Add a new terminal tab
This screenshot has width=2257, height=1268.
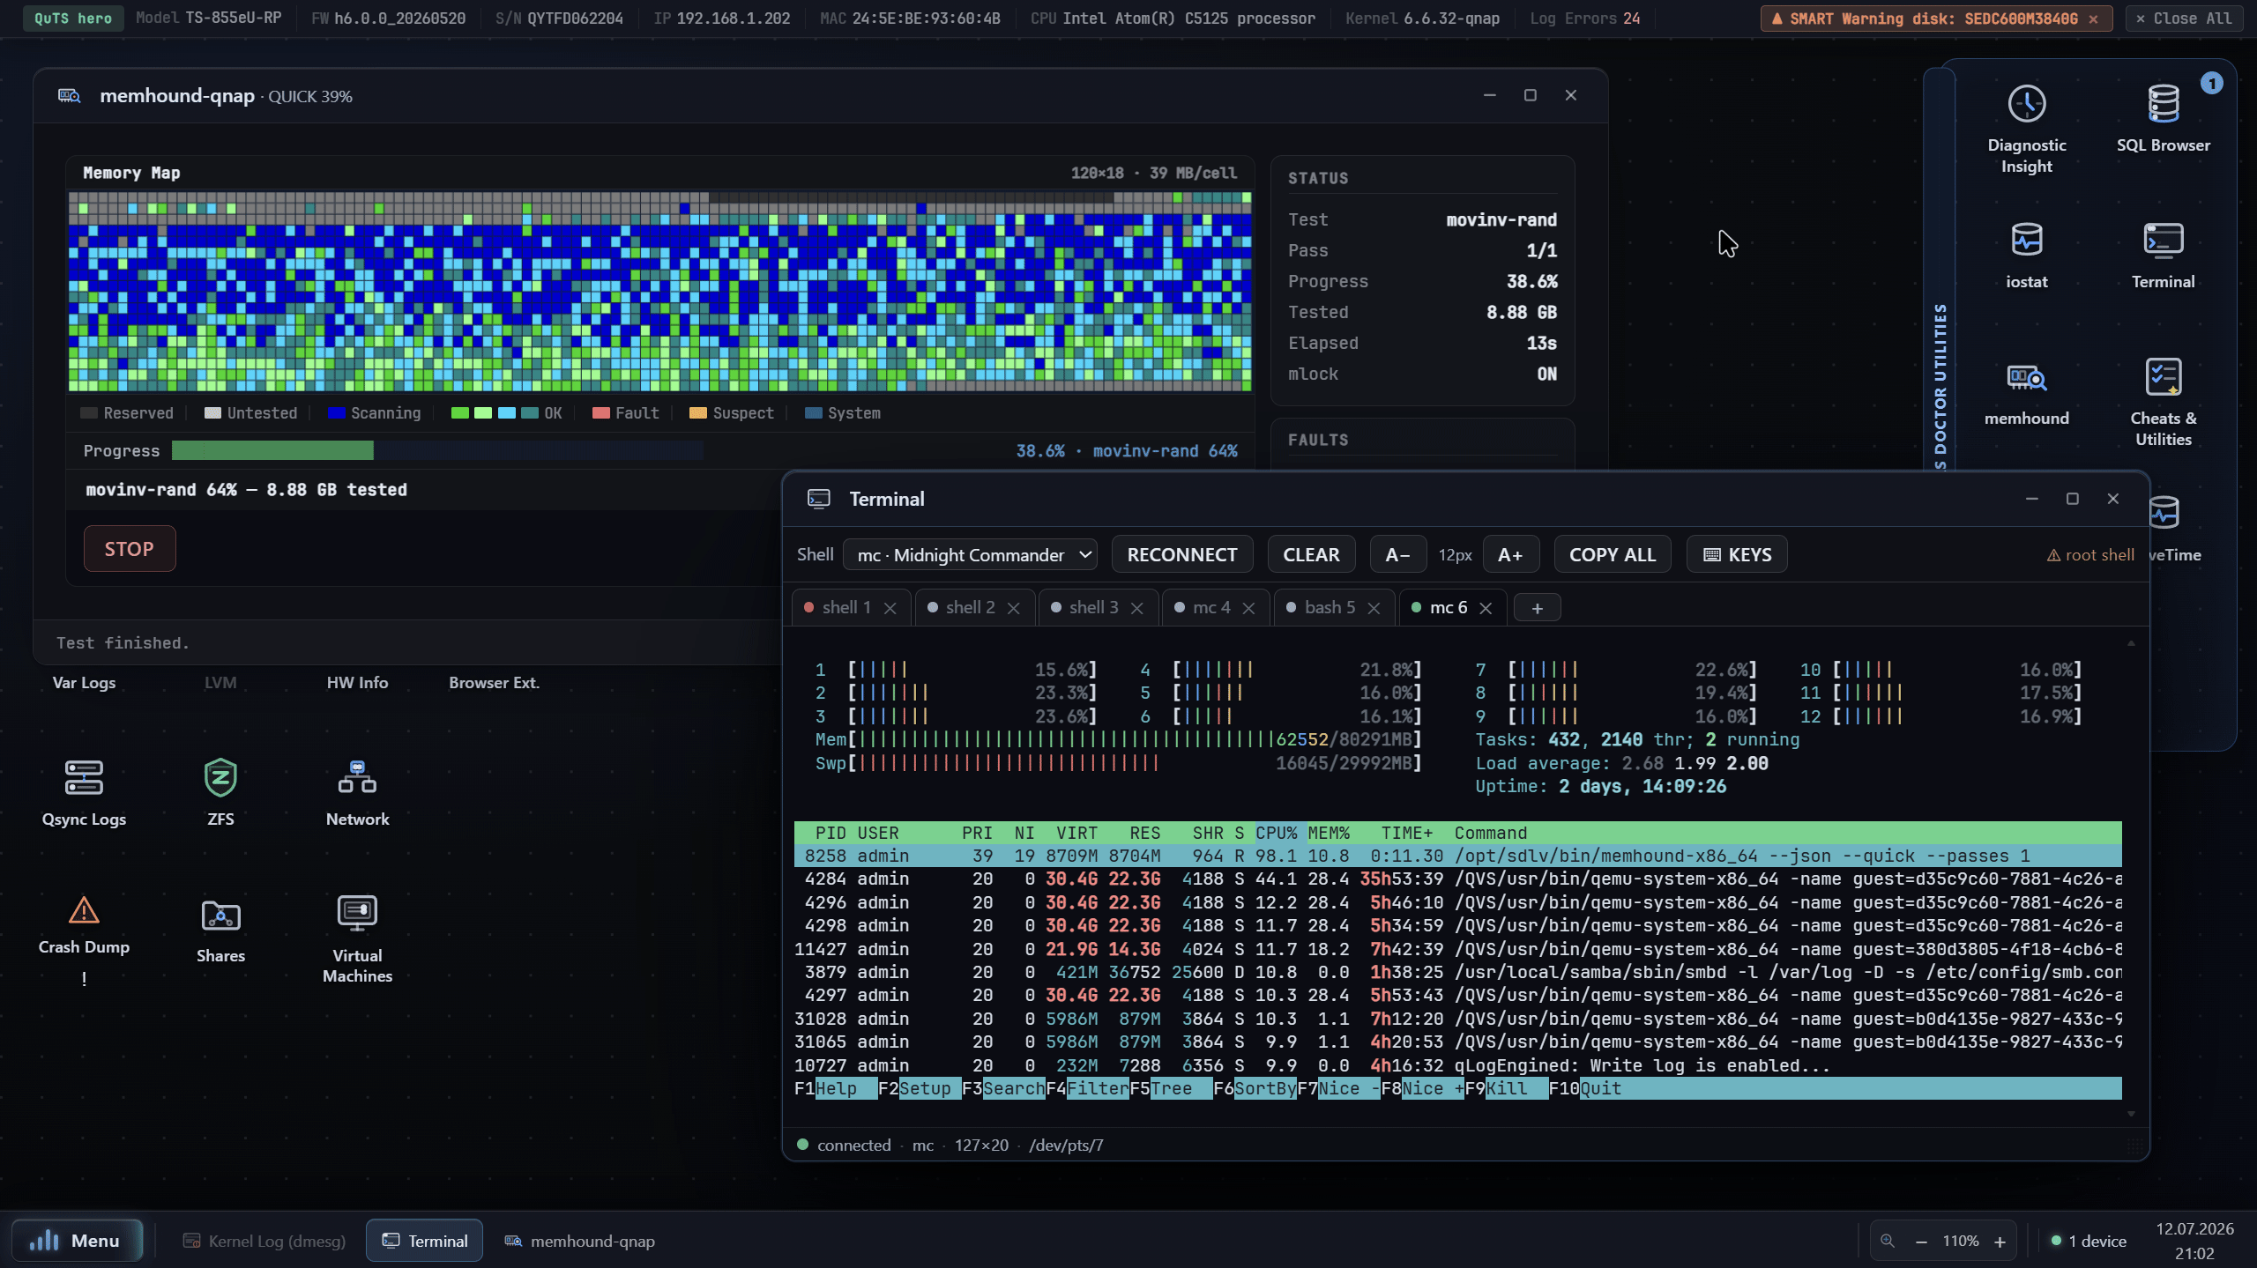[1537, 608]
